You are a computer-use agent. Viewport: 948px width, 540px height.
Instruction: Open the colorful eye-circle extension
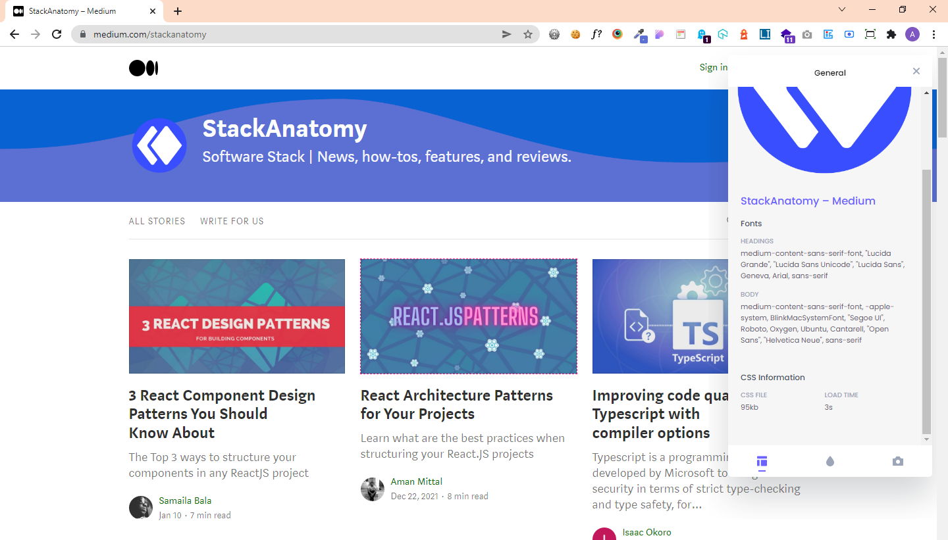618,34
